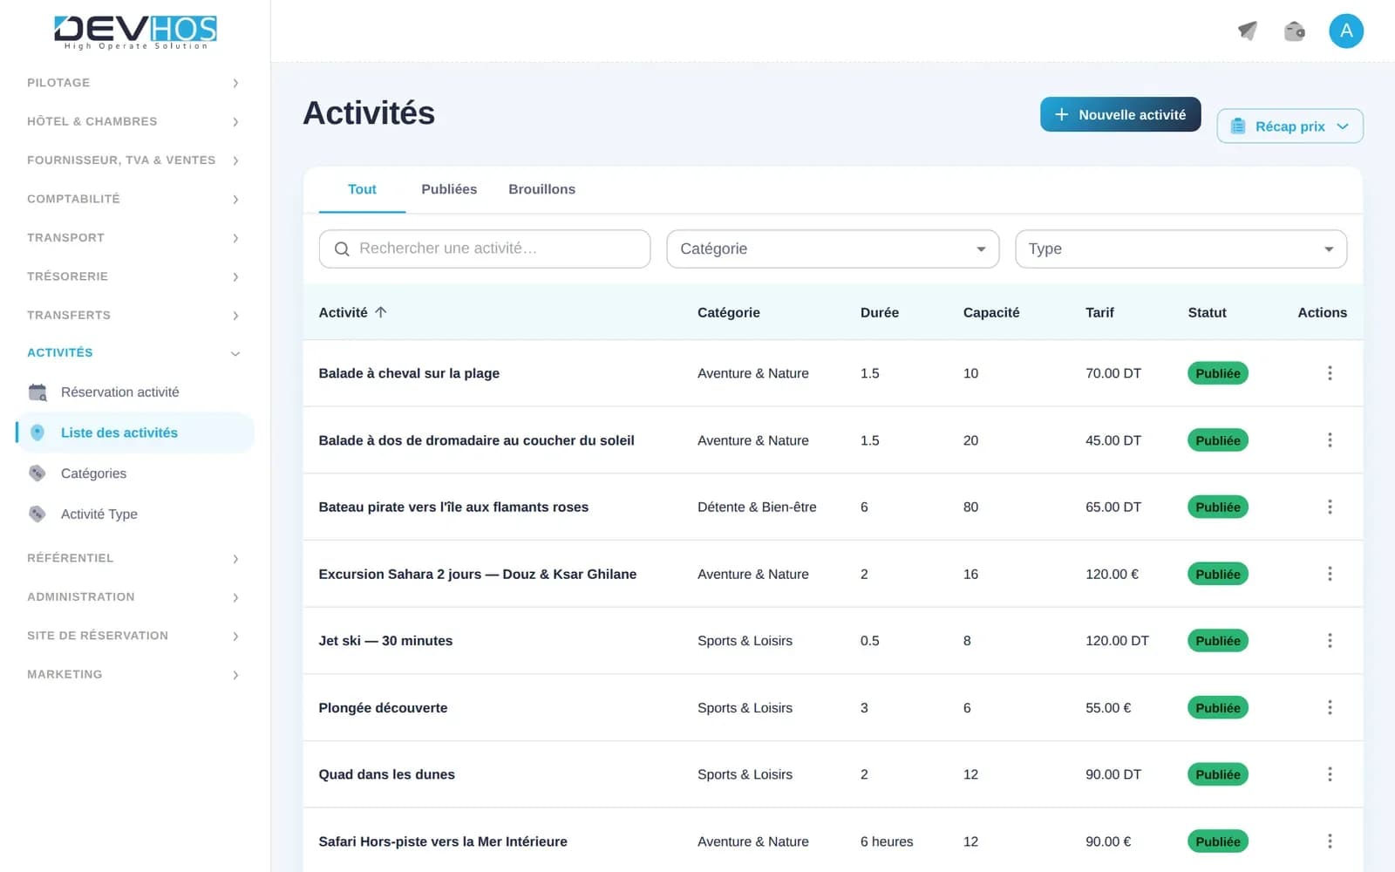Expand the Comptabilité section
Viewport: 1395px width, 872px height.
click(133, 199)
